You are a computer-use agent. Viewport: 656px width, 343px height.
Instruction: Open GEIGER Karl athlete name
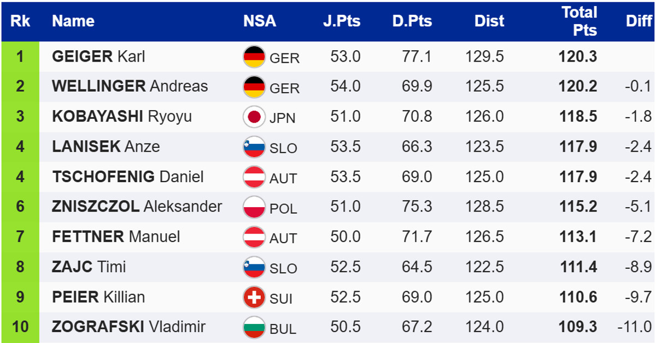pyautogui.click(x=98, y=57)
